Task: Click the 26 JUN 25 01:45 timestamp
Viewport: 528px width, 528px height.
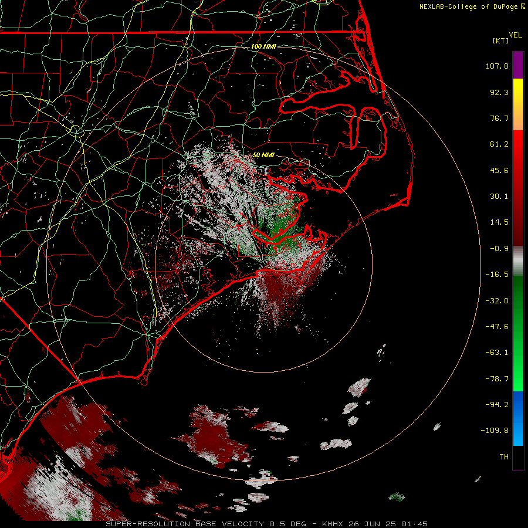Action: (389, 524)
